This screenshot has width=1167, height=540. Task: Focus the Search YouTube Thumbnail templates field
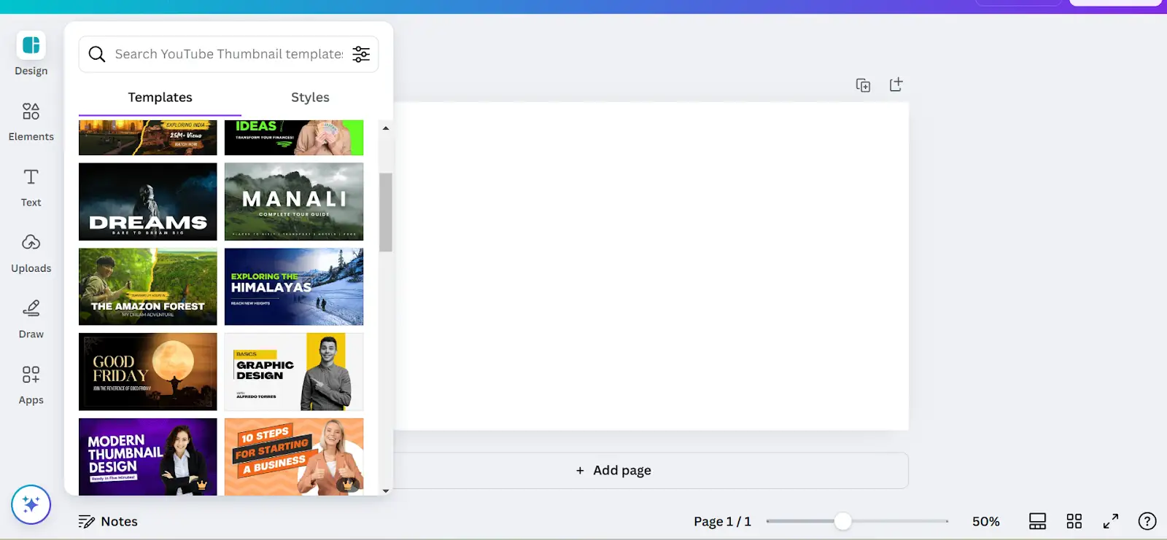pyautogui.click(x=228, y=54)
